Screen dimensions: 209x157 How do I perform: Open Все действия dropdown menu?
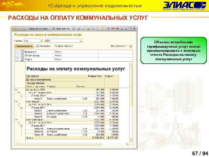click(x=119, y=46)
